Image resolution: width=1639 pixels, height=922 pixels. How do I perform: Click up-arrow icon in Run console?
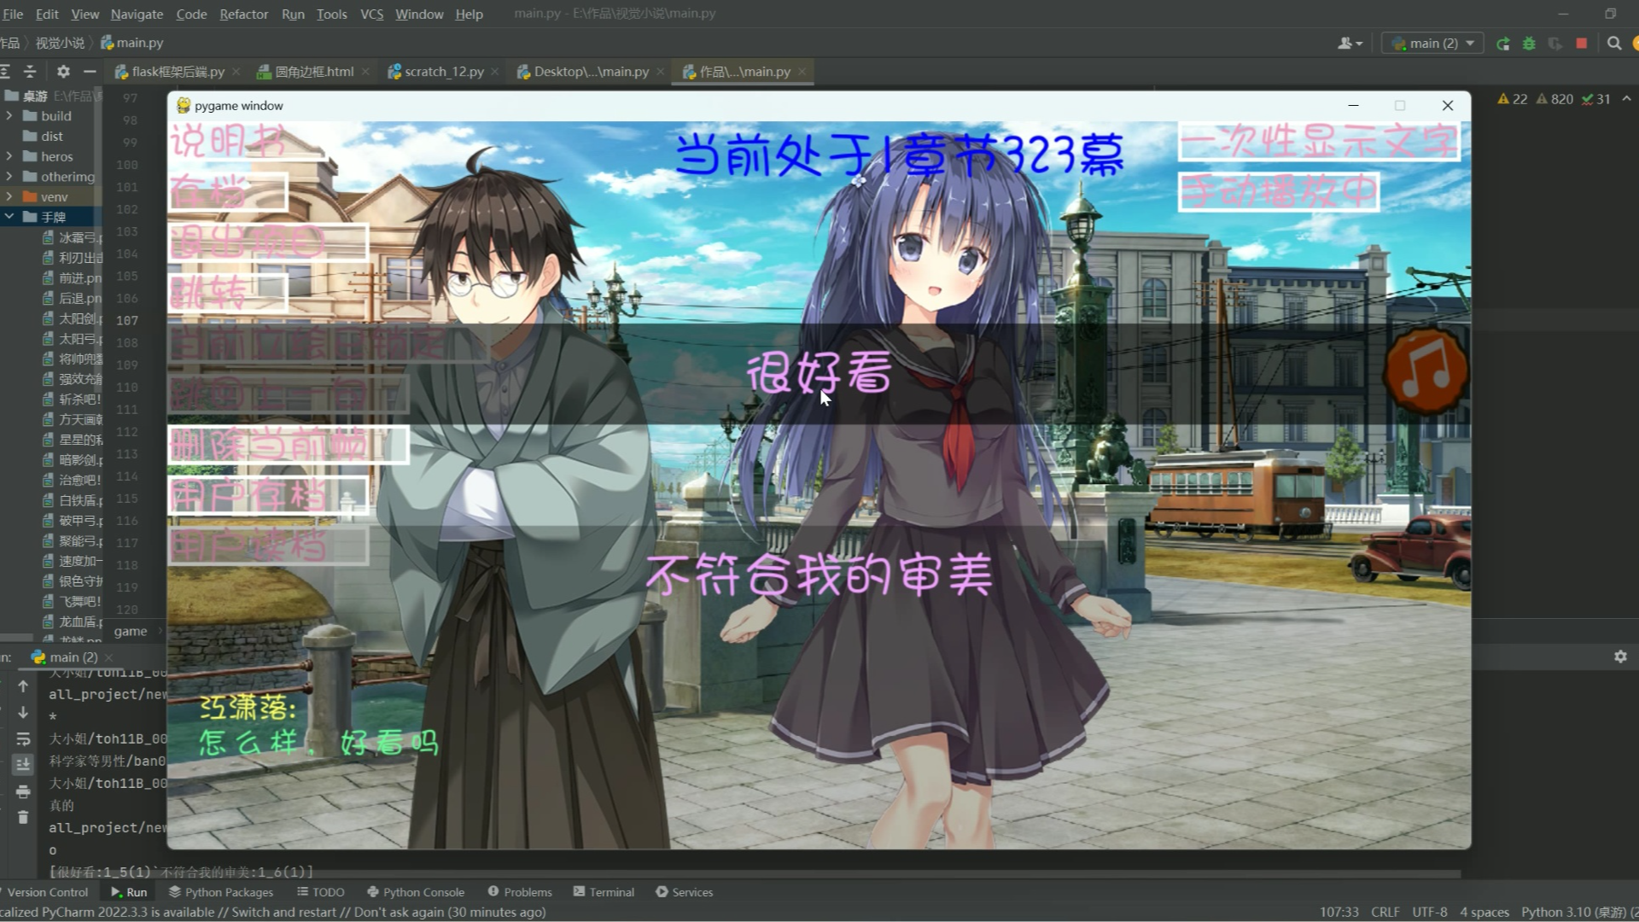pyautogui.click(x=23, y=686)
